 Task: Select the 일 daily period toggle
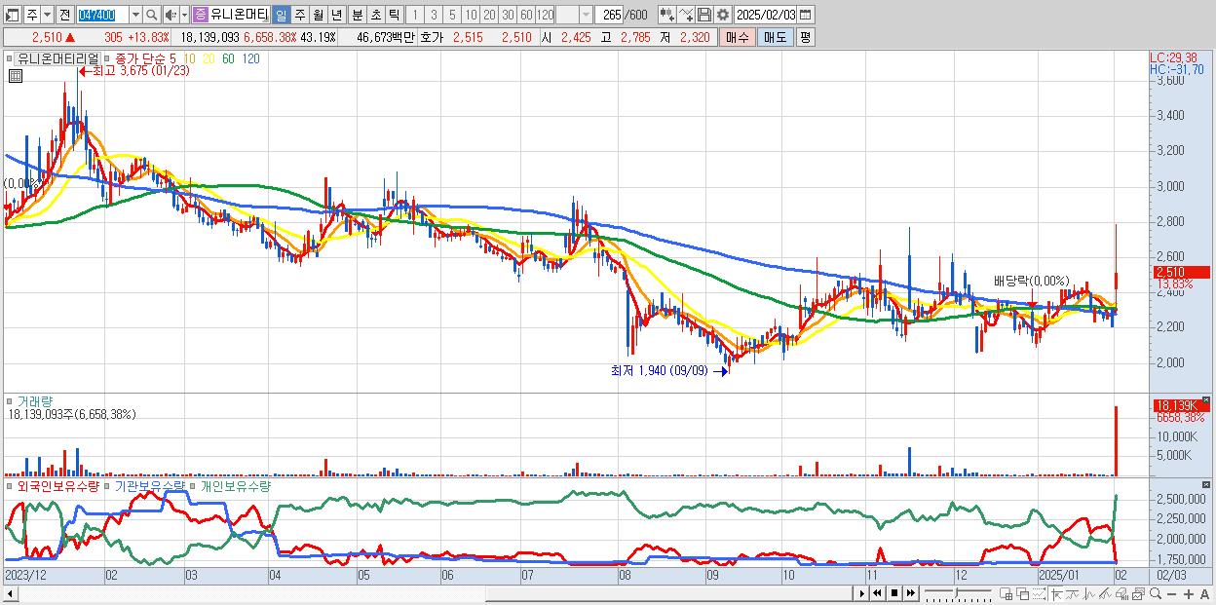click(x=281, y=15)
